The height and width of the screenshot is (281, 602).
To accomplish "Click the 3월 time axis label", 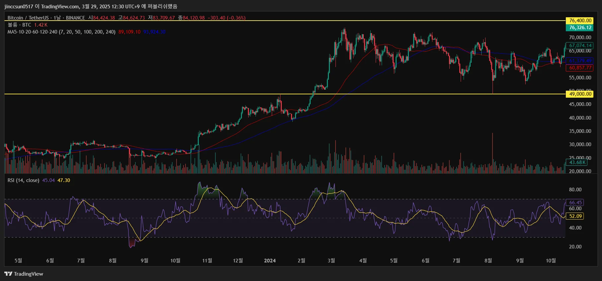I will (331, 261).
